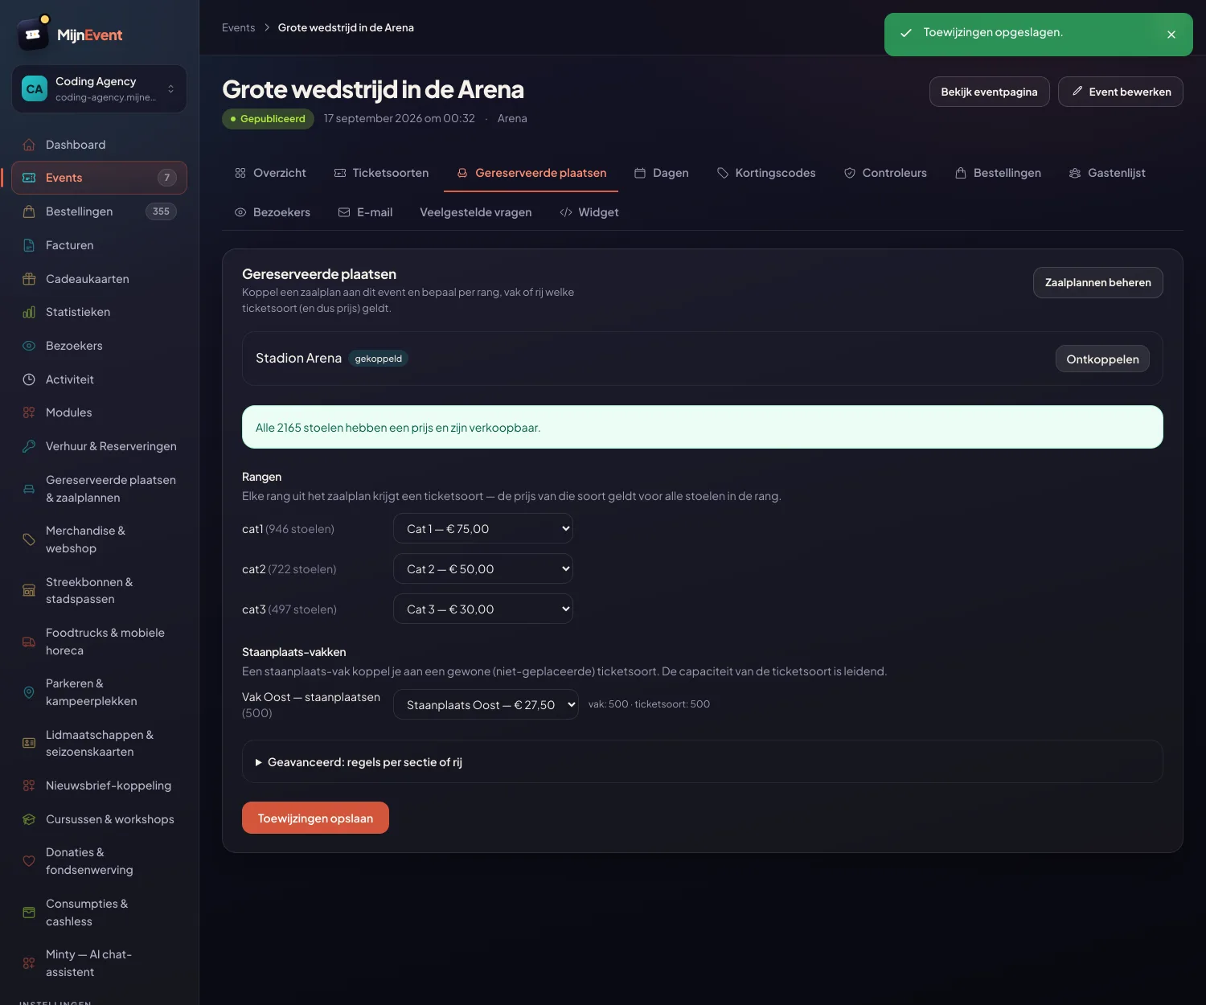Click the Bekijk eventpagina button
Viewport: 1206px width, 1005px height.
pos(989,92)
